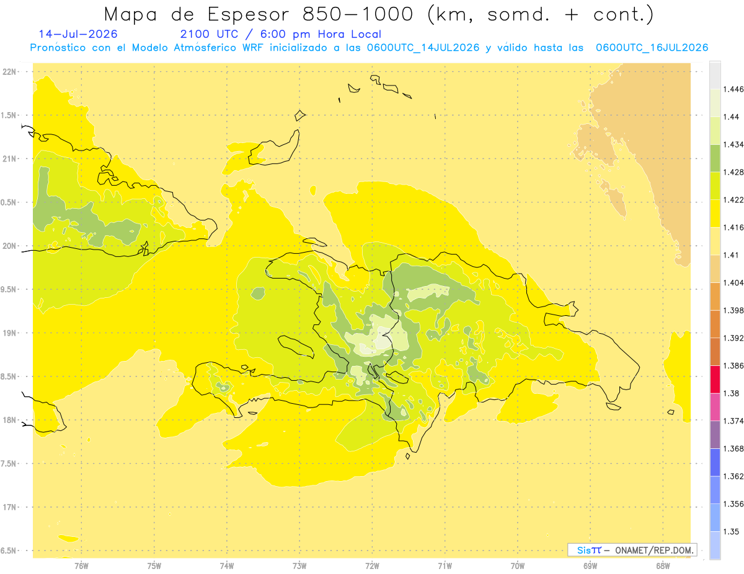Click the dark blue swatch between 1.362 and 1.368
The width and height of the screenshot is (744, 574).
715,462
